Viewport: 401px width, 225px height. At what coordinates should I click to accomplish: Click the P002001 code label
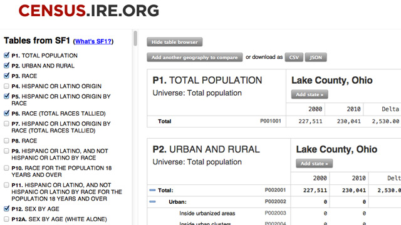276,190
